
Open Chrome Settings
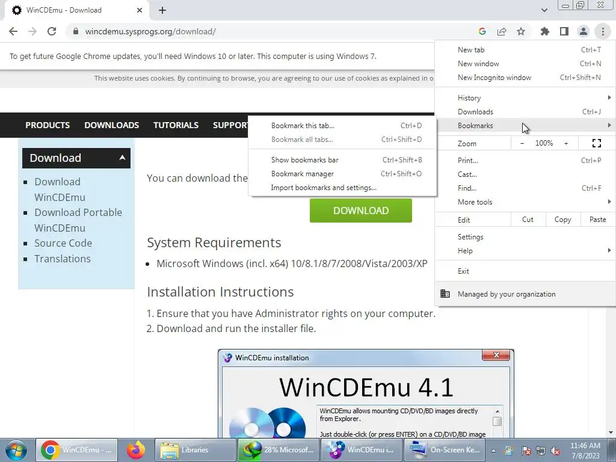click(525, 237)
